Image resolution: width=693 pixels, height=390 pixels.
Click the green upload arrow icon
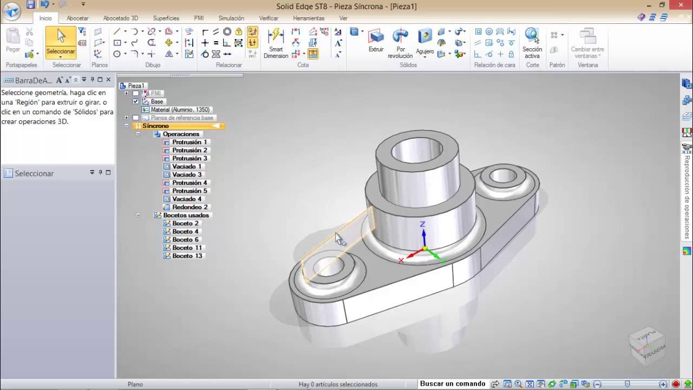tap(688, 384)
